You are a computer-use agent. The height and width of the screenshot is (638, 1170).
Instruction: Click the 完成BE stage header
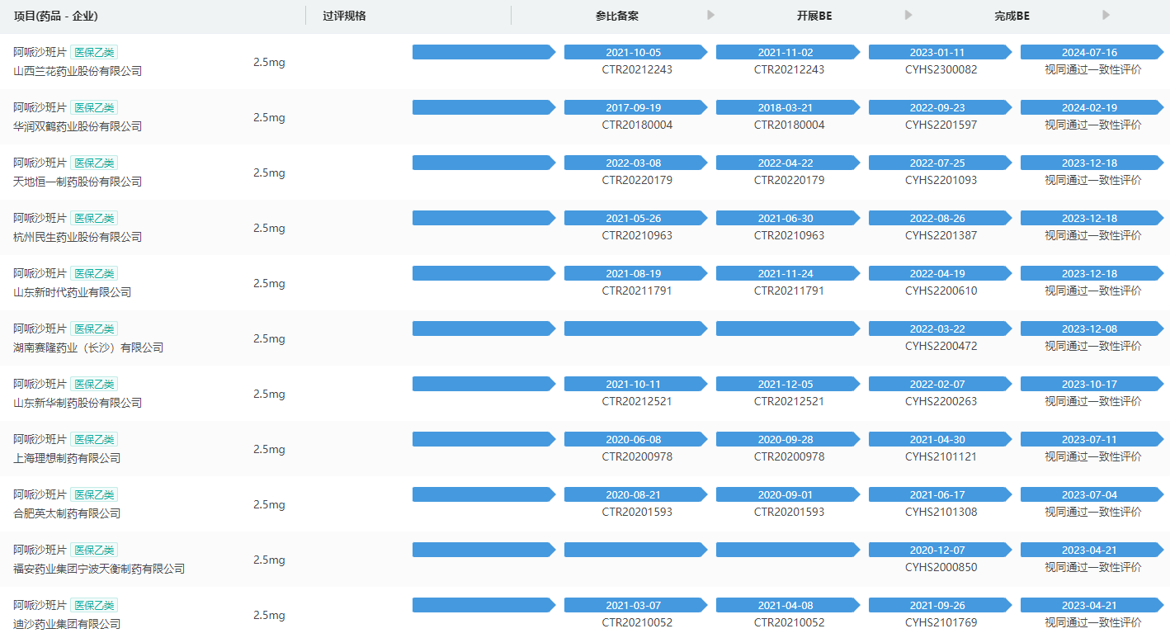1012,16
